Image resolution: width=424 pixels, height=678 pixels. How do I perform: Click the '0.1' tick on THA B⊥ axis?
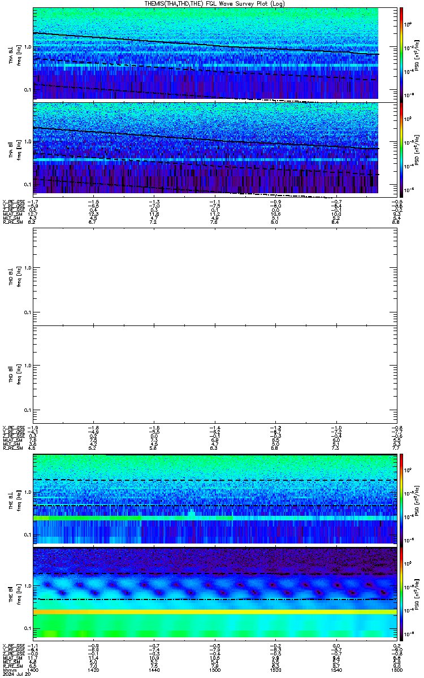[x=28, y=90]
